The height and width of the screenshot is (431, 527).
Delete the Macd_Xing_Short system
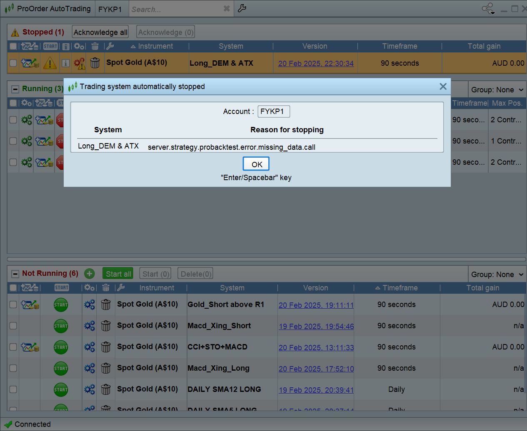click(x=106, y=326)
